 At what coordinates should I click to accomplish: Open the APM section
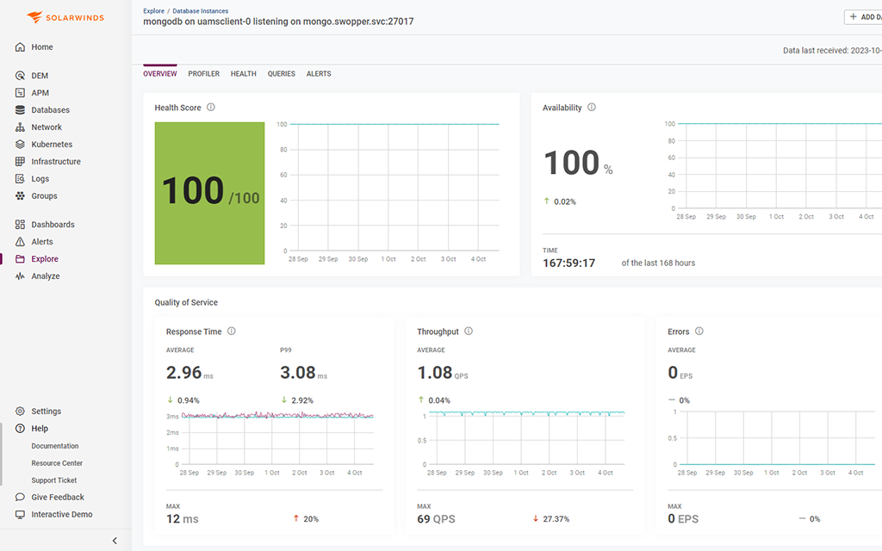click(x=42, y=92)
